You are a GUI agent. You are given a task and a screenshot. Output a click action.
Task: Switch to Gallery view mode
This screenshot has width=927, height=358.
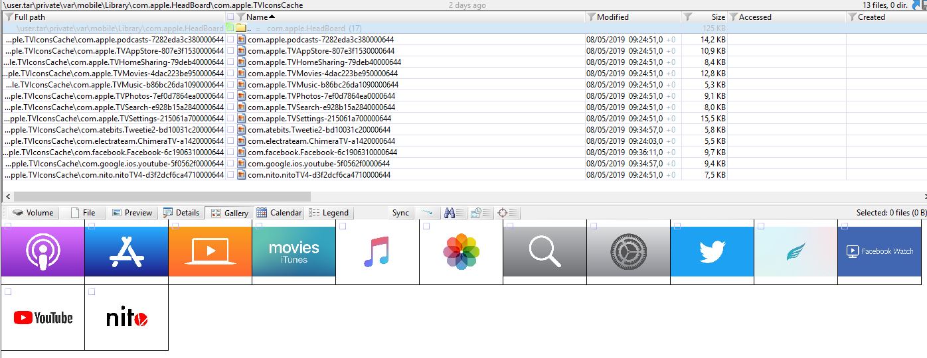[x=229, y=213]
